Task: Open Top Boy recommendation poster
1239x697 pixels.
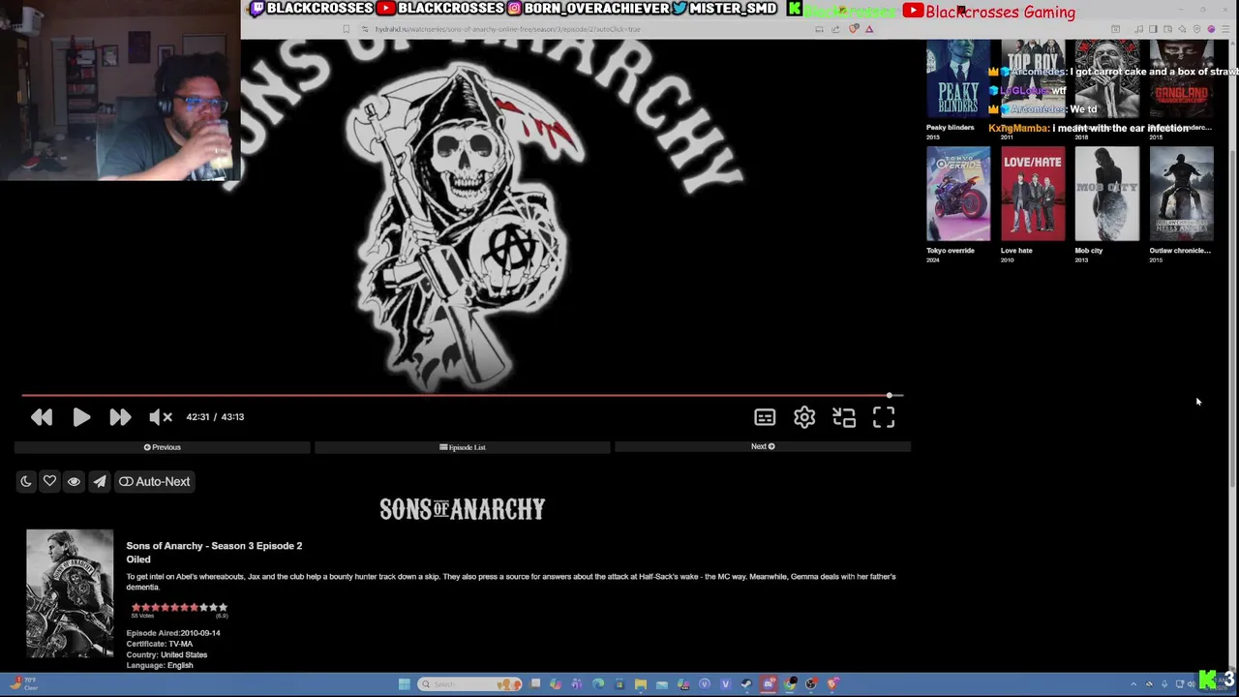Action: point(1033,79)
